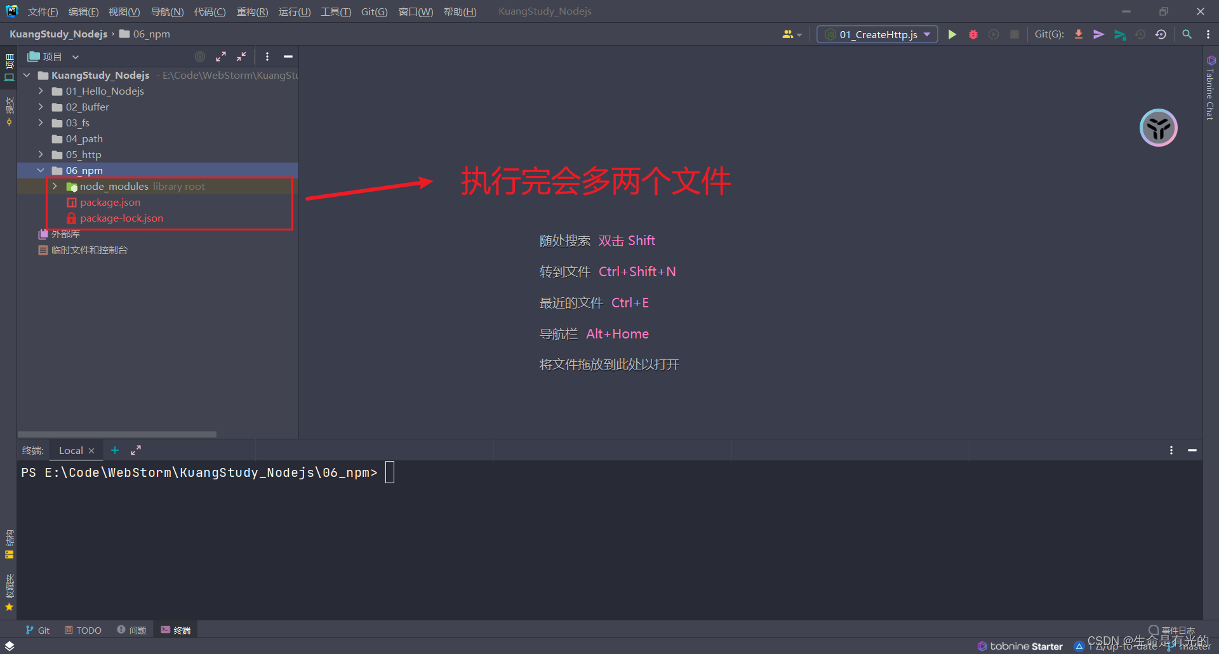1219x654 pixels.
Task: Expand the node_modules folder
Action: point(55,186)
